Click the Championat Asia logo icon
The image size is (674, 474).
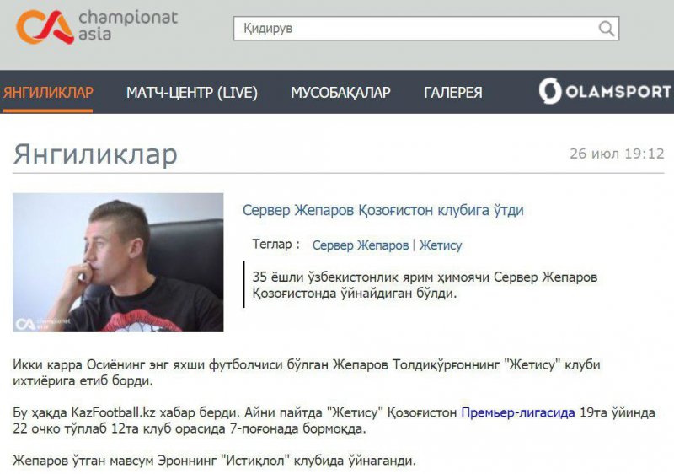[45, 27]
